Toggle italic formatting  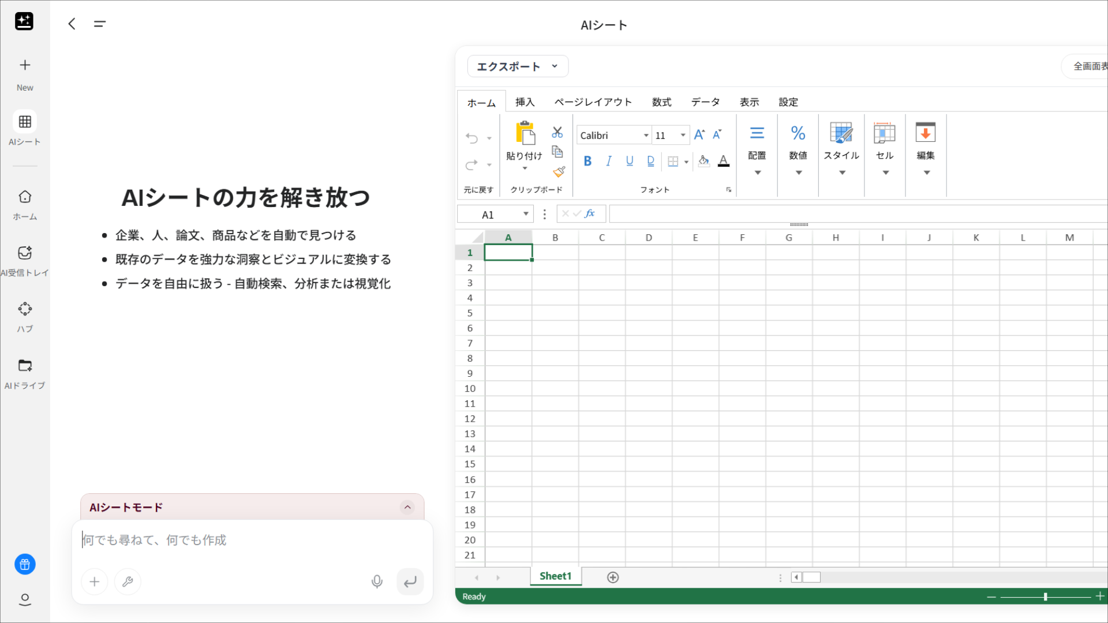click(608, 162)
